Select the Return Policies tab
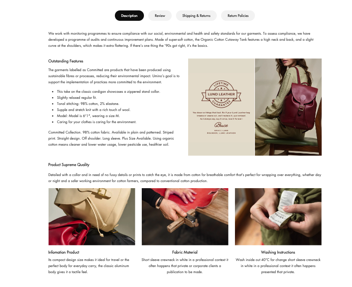Image resolution: width=352 pixels, height=287 pixels. click(238, 16)
